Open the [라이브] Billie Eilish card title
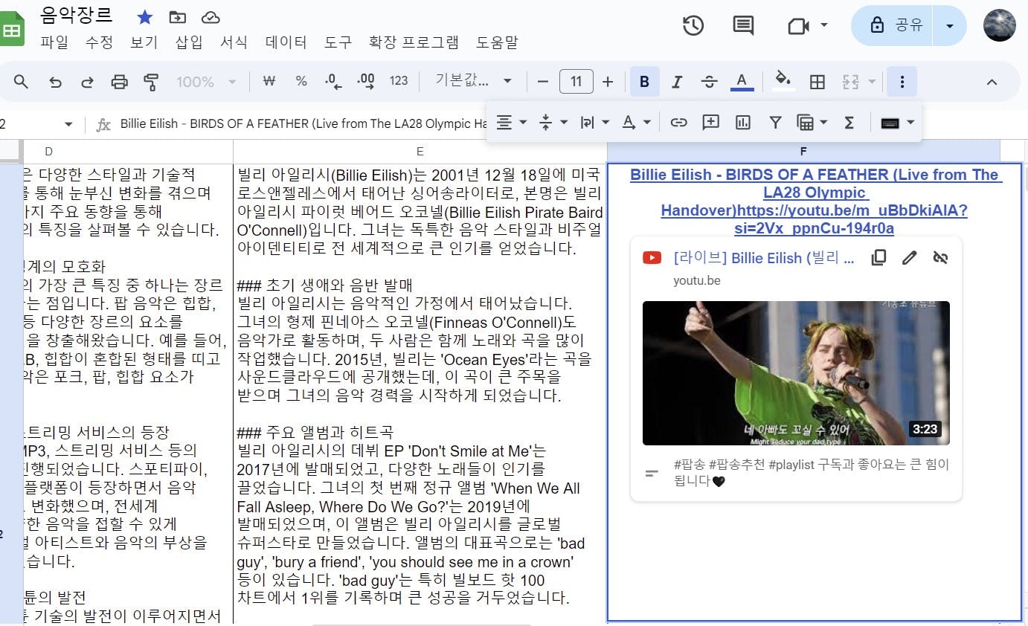The image size is (1028, 626). [x=764, y=258]
